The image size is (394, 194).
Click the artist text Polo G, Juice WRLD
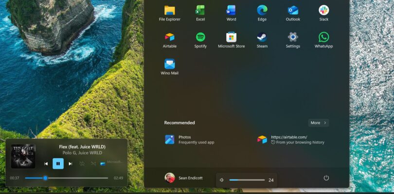82,153
